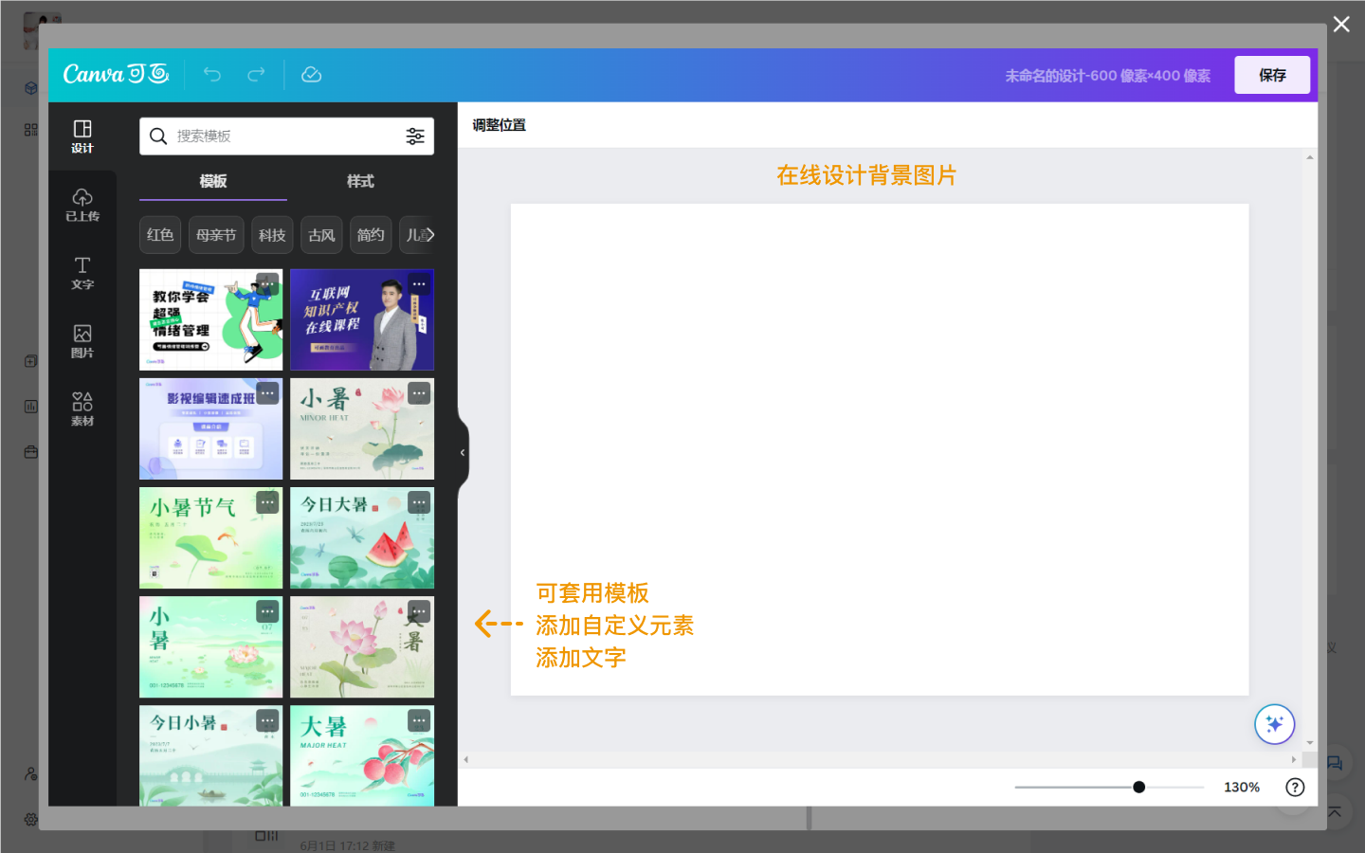Click the horizontal scrollbar right arrow
Viewport: 1365px width, 853px height.
[1293, 759]
